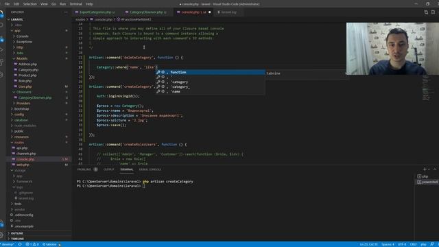This screenshot has width=439, height=247.
Task: Click the feedback icon in the status bar
Action: click(x=432, y=244)
